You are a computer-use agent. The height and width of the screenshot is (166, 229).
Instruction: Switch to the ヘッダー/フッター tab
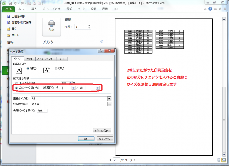46,59
